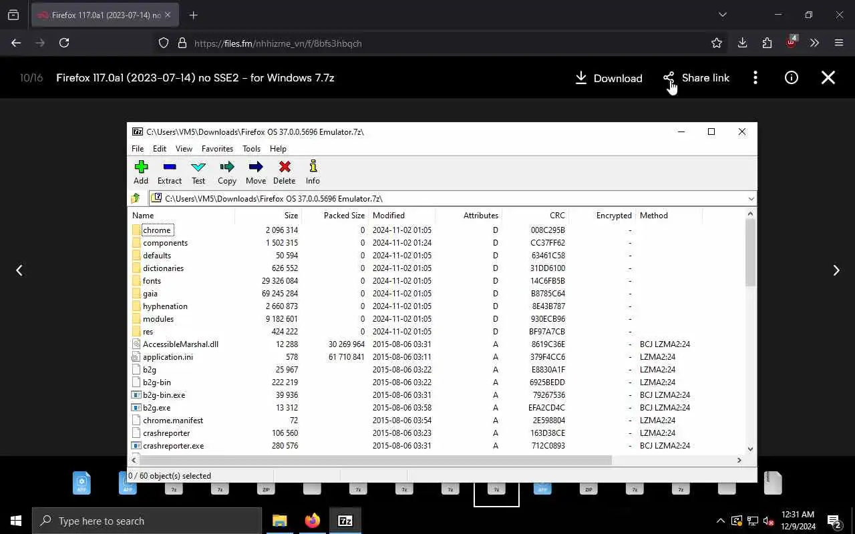Click the taskbar search box
The width and height of the screenshot is (855, 534).
147,521
